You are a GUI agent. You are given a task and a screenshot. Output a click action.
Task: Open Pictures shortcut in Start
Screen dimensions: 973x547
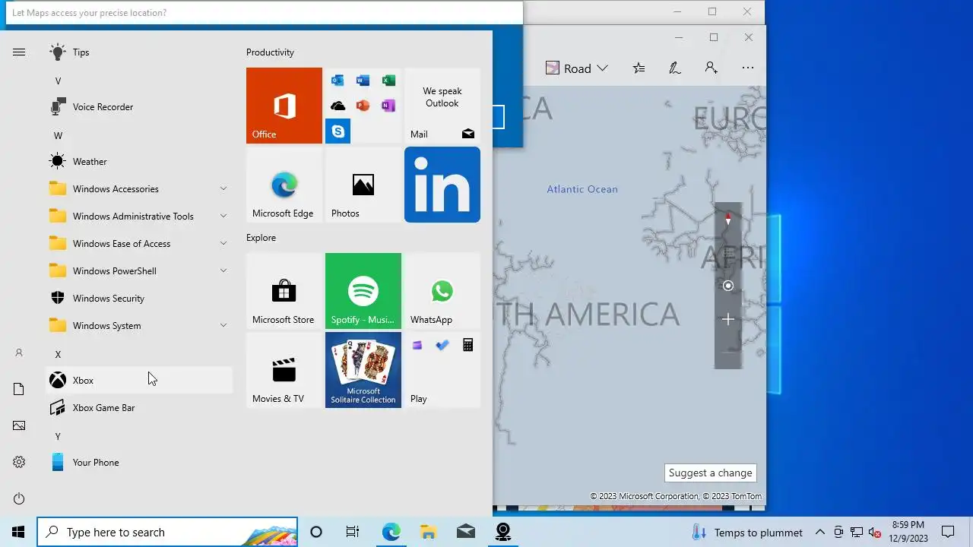point(19,425)
